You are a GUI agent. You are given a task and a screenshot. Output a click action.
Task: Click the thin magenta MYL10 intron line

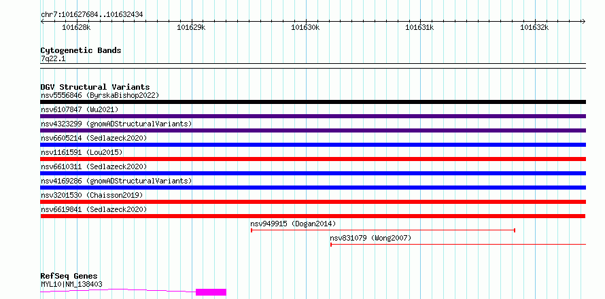click(x=118, y=289)
